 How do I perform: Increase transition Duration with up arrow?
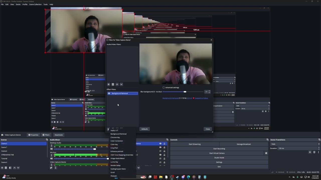(319, 147)
